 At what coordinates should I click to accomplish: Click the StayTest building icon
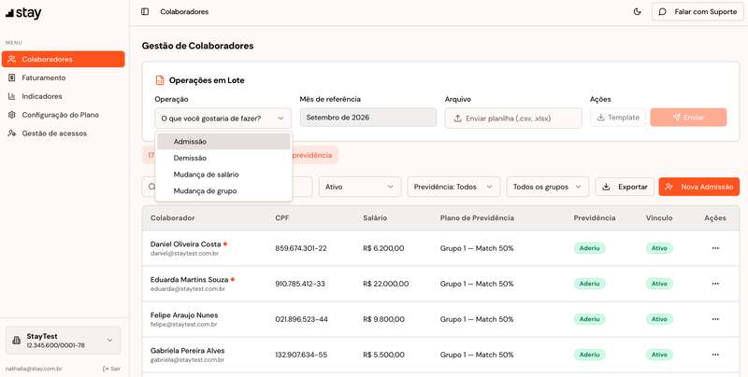tap(16, 341)
